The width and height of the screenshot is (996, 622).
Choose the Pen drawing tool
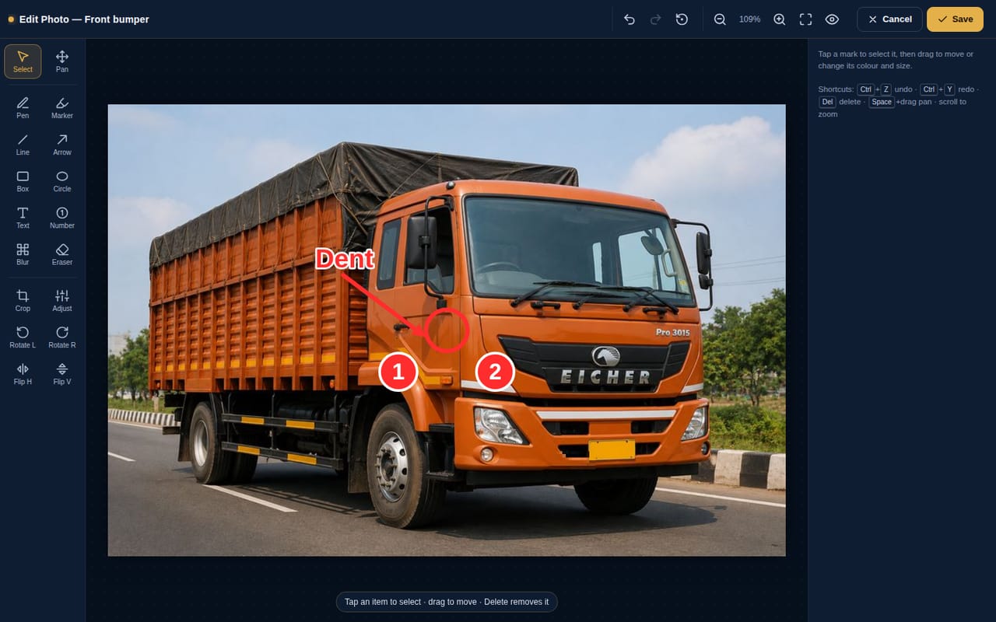[23, 107]
